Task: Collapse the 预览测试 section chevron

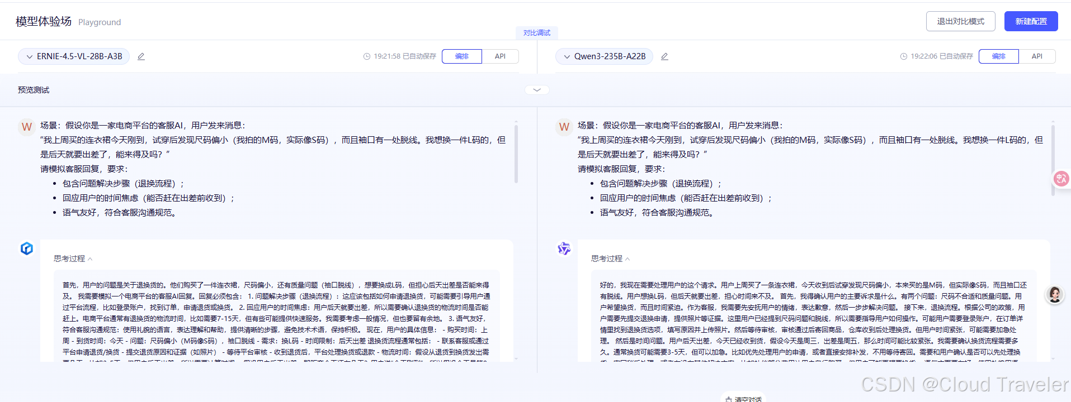Action: (537, 90)
